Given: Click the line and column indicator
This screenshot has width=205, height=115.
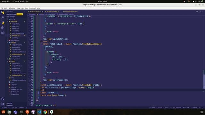Looking at the screenshot, I should coord(152,108).
